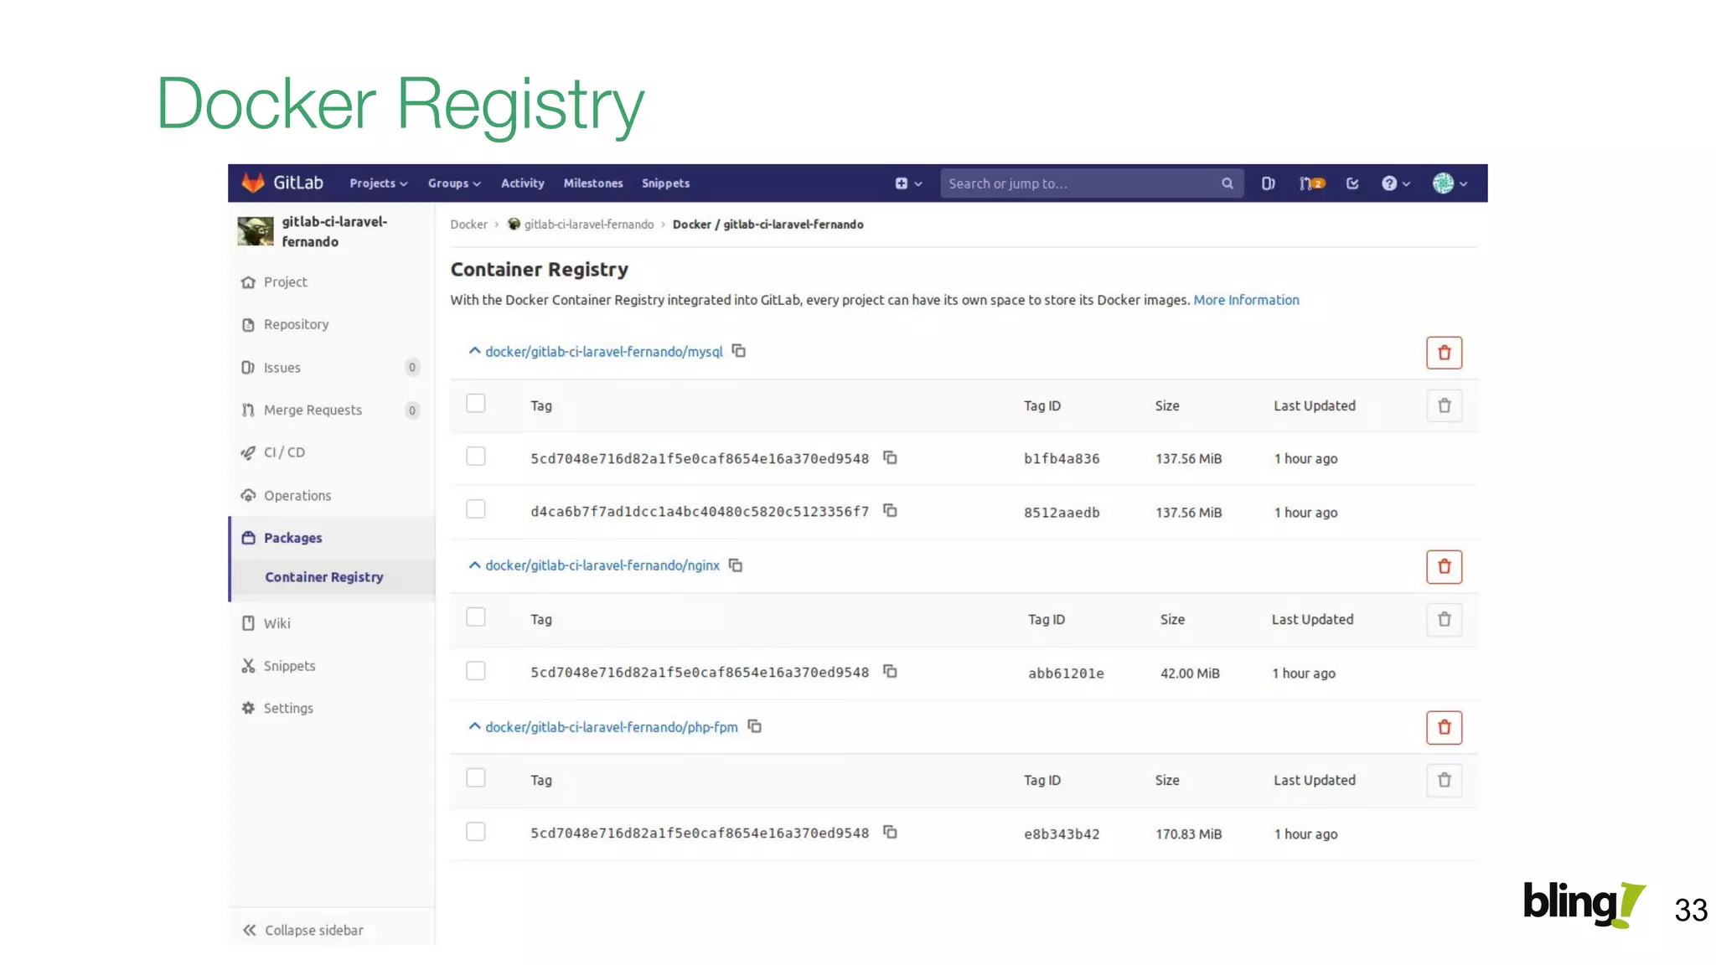1716x965 pixels.
Task: Copy php-fpm tag with ID e8b343b42
Action: click(890, 832)
